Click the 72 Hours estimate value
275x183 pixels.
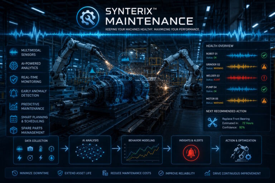point(248,123)
